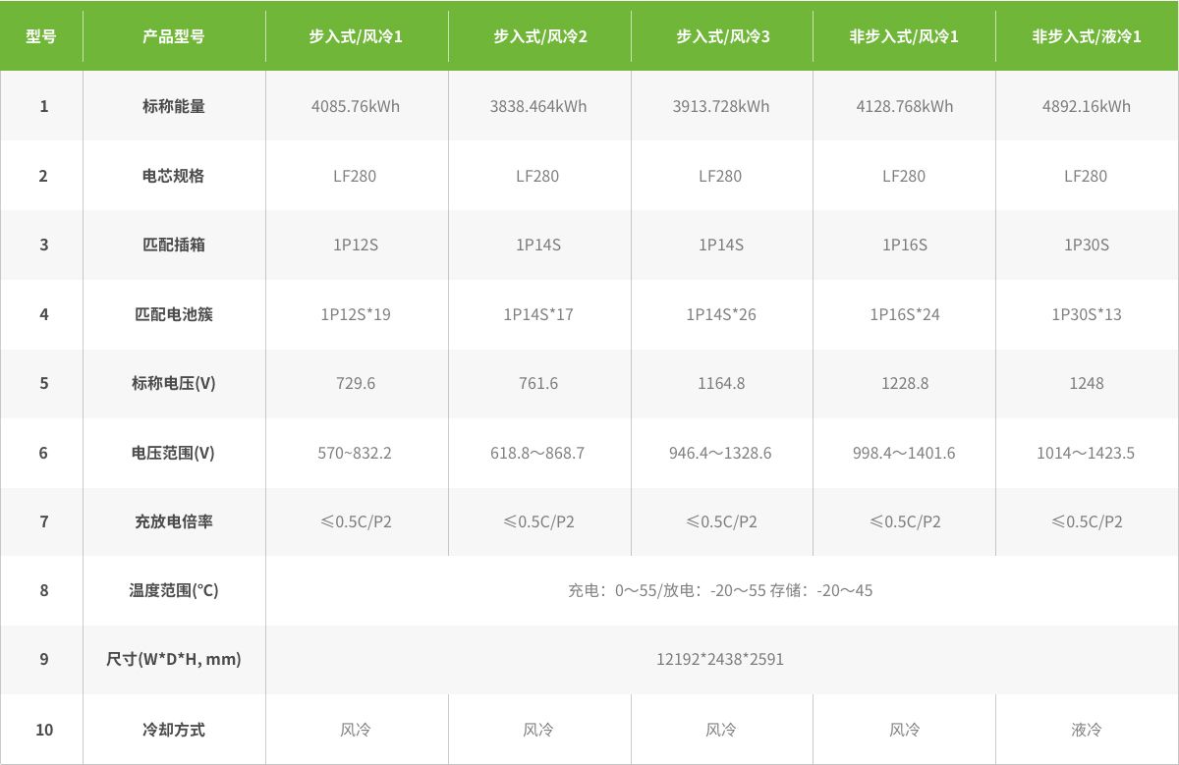Select the 步入式/风冷1 column header
Screen dimensions: 1179x765
[356, 37]
